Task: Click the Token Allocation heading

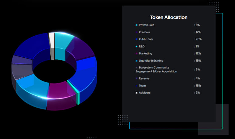Action: point(169,17)
